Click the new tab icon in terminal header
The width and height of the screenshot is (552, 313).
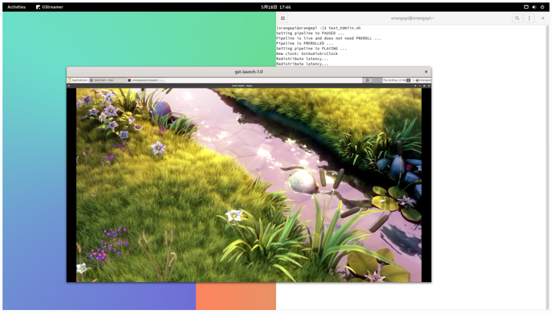(x=282, y=18)
